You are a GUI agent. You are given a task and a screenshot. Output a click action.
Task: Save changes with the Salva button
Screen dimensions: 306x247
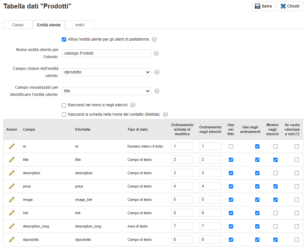coord(263,6)
